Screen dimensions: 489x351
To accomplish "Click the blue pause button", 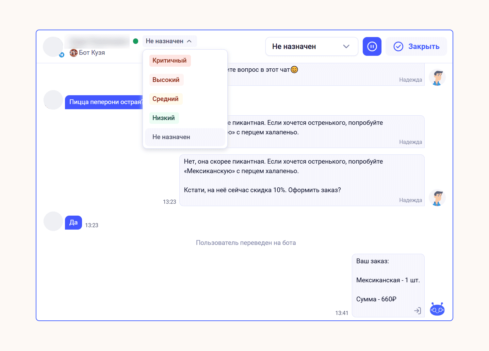I will point(372,47).
